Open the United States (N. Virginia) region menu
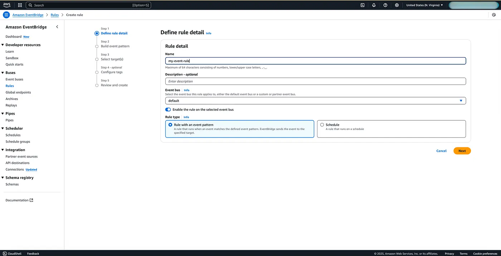Screen dimensions: 501x256 425,5
